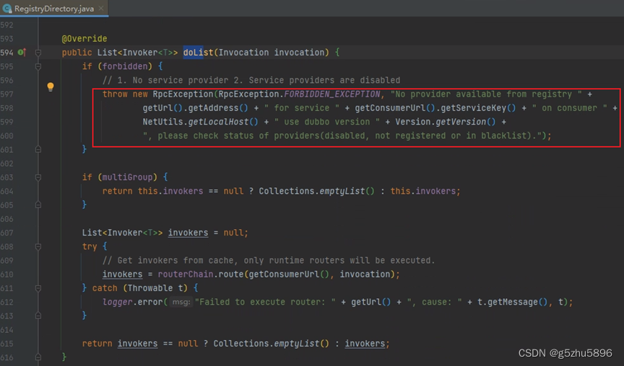Collapse the if (forbidden) block fold marker
The height and width of the screenshot is (366, 624).
[38, 66]
